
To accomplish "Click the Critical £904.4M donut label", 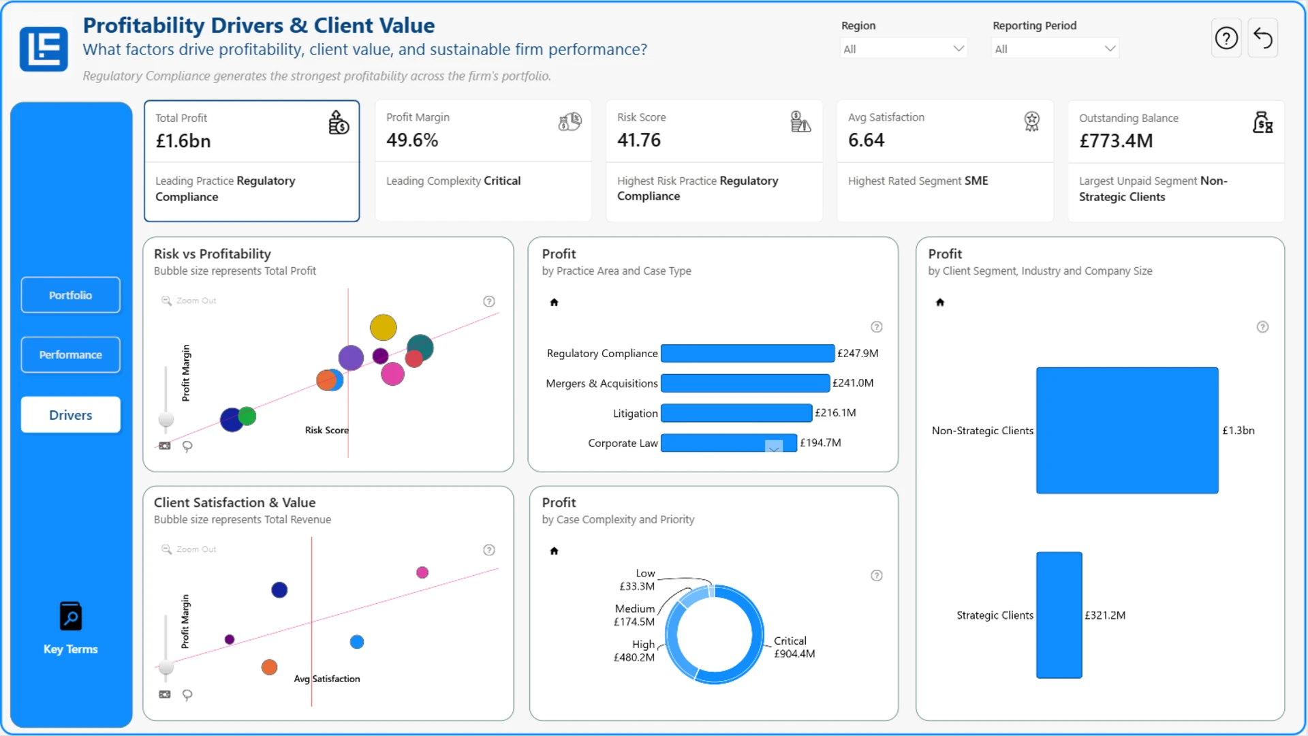I will point(794,647).
